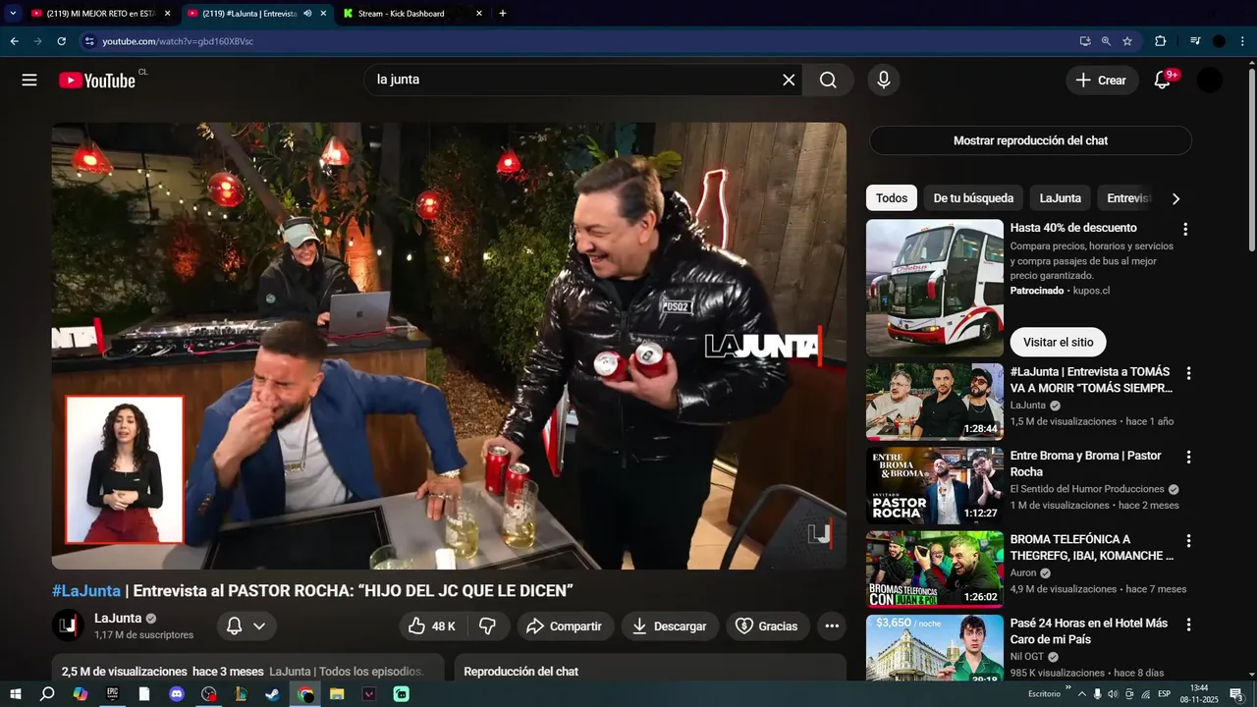Open the browser zoom indicator

click(1106, 41)
